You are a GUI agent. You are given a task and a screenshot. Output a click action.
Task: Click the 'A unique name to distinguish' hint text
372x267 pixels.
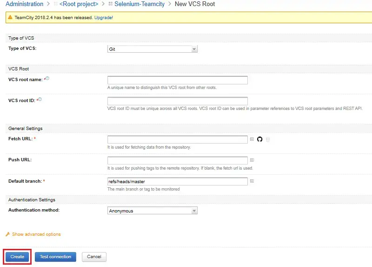point(162,88)
